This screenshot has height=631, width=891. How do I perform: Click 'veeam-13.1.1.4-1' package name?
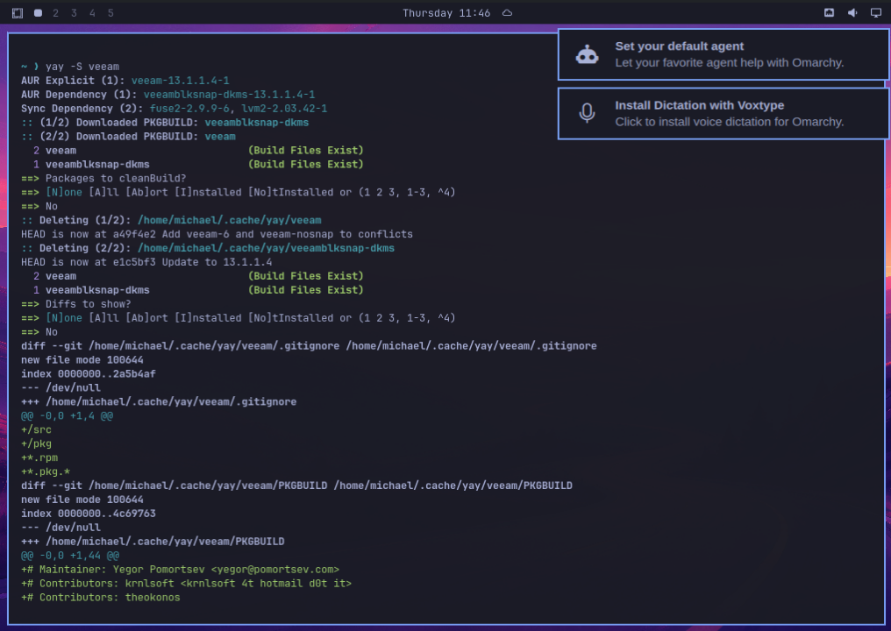pyautogui.click(x=180, y=81)
